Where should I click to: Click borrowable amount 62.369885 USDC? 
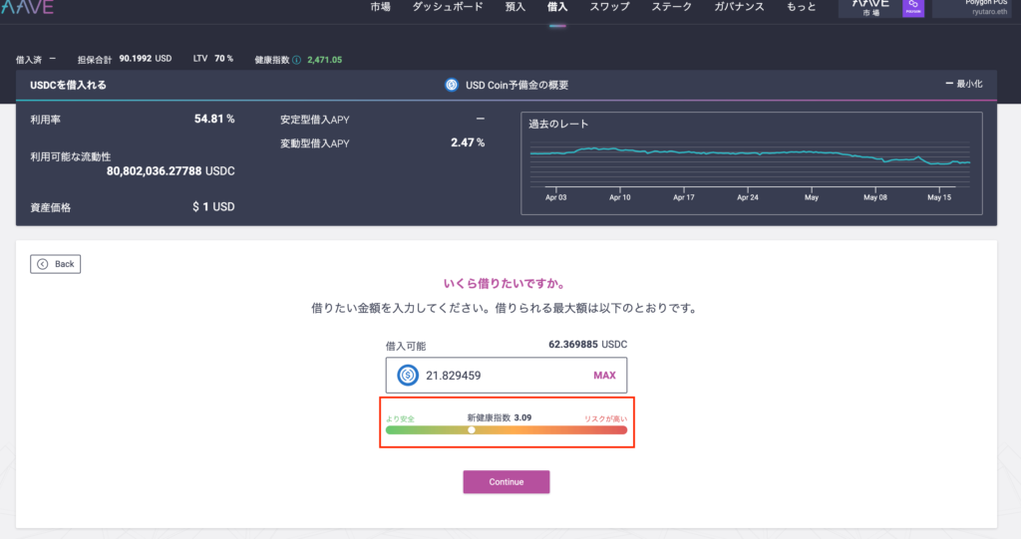(x=588, y=345)
